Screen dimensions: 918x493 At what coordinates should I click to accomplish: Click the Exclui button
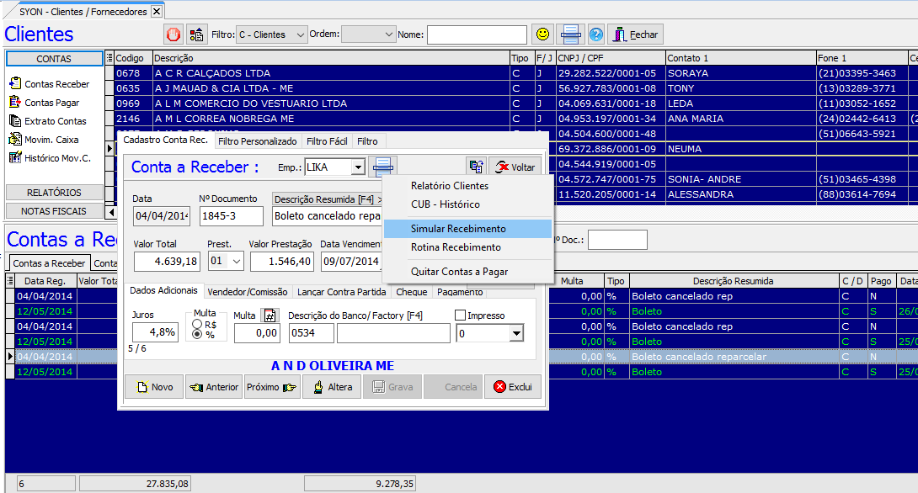[513, 387]
